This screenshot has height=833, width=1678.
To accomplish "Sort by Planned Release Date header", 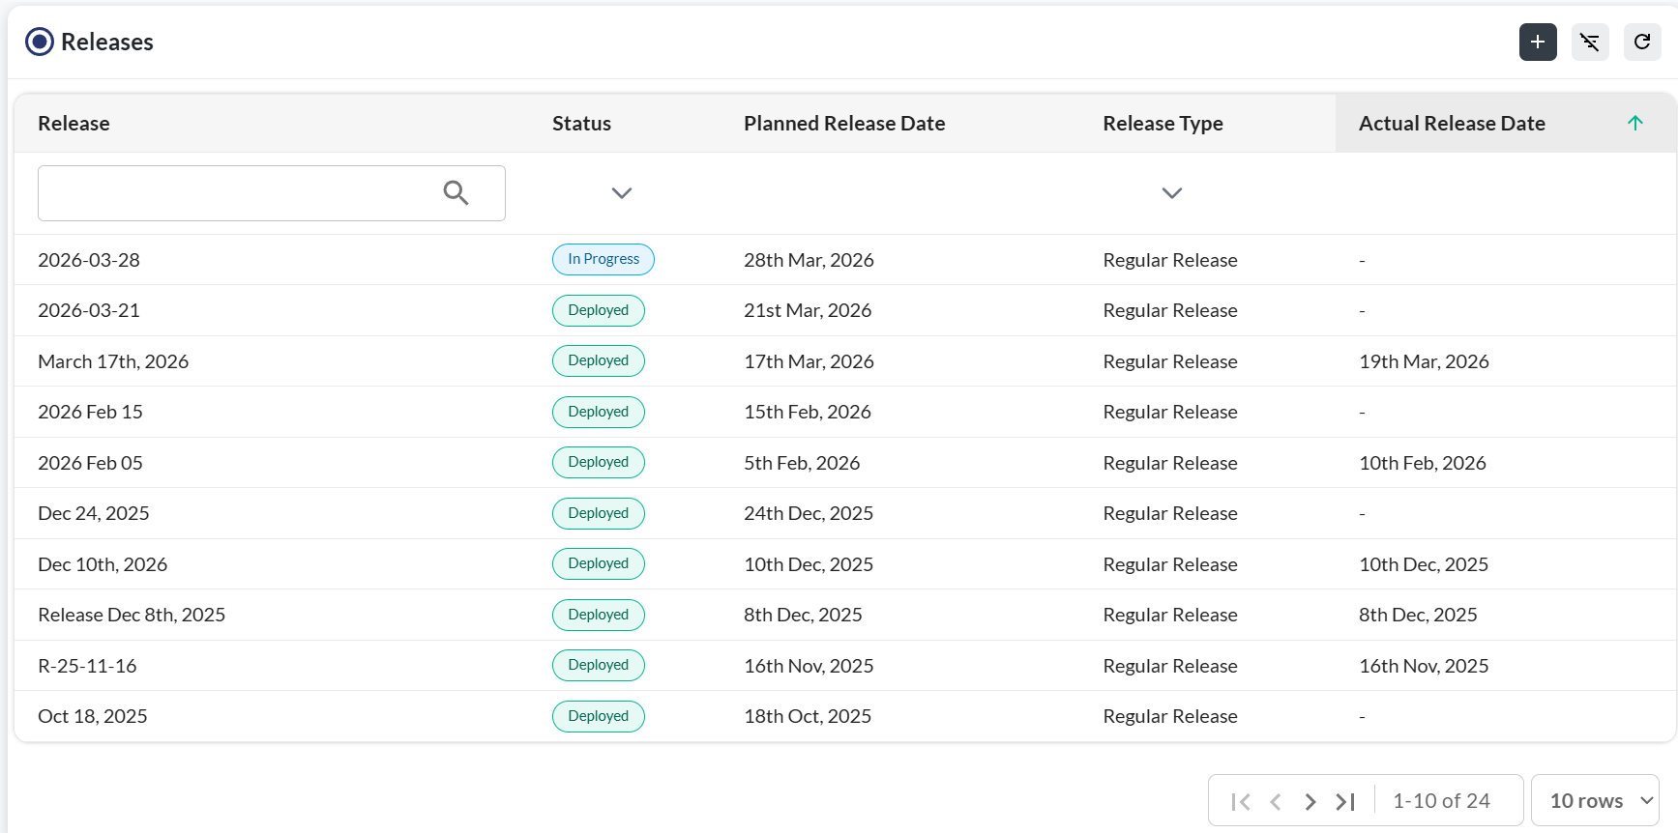I will click(x=844, y=124).
